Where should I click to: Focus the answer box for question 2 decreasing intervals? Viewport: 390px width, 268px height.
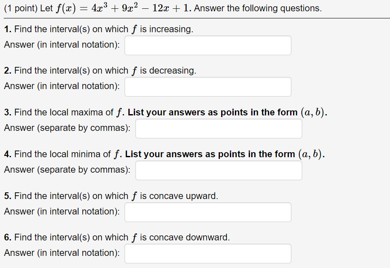coord(208,87)
